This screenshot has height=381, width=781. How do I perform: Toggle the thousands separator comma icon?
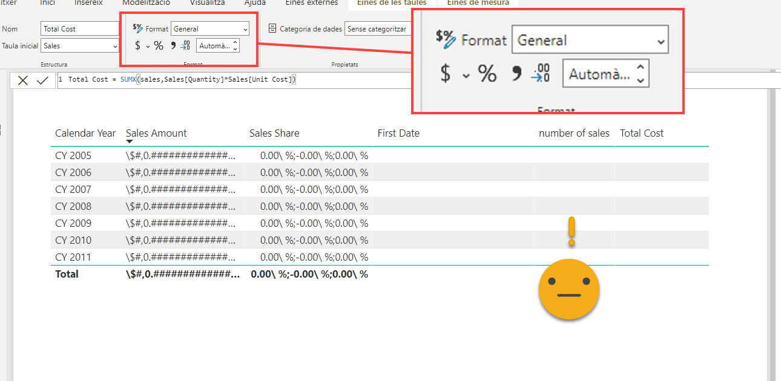(173, 45)
